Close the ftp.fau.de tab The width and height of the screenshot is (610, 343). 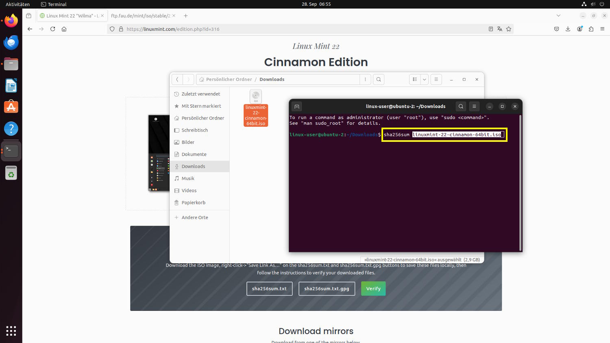pyautogui.click(x=174, y=16)
